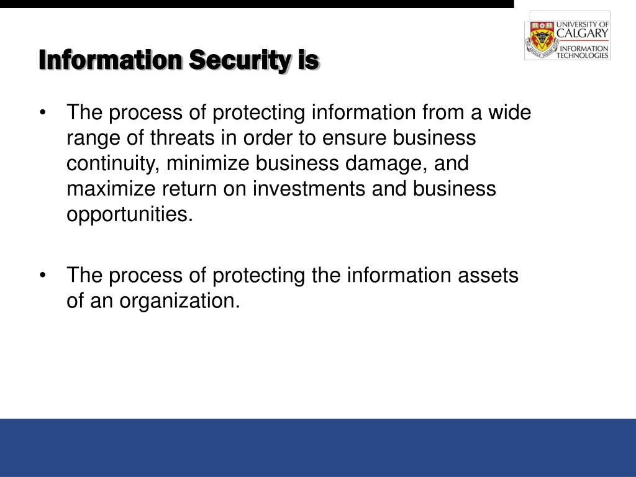This screenshot has height=477, width=636.
Task: Click the word 'business' before 'opportunities'
Action: pyautogui.click(x=454, y=189)
